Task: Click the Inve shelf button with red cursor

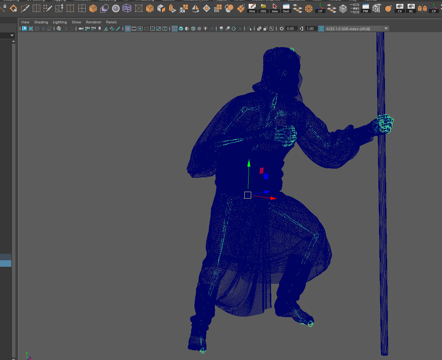Action: click(275, 8)
